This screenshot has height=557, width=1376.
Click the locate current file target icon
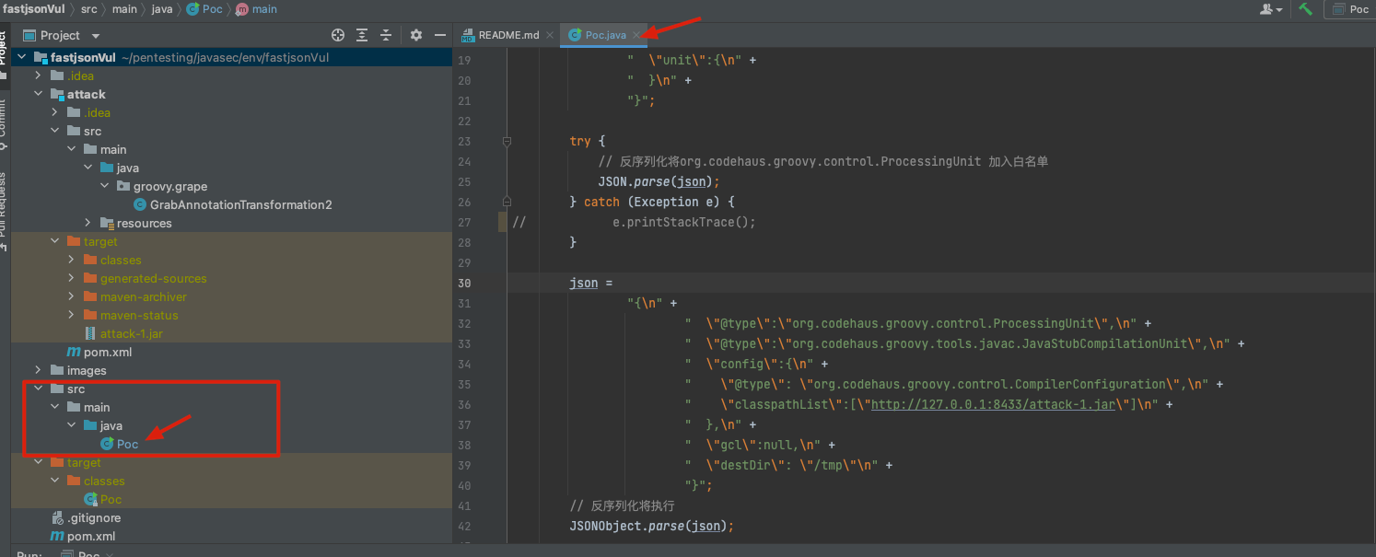(338, 35)
